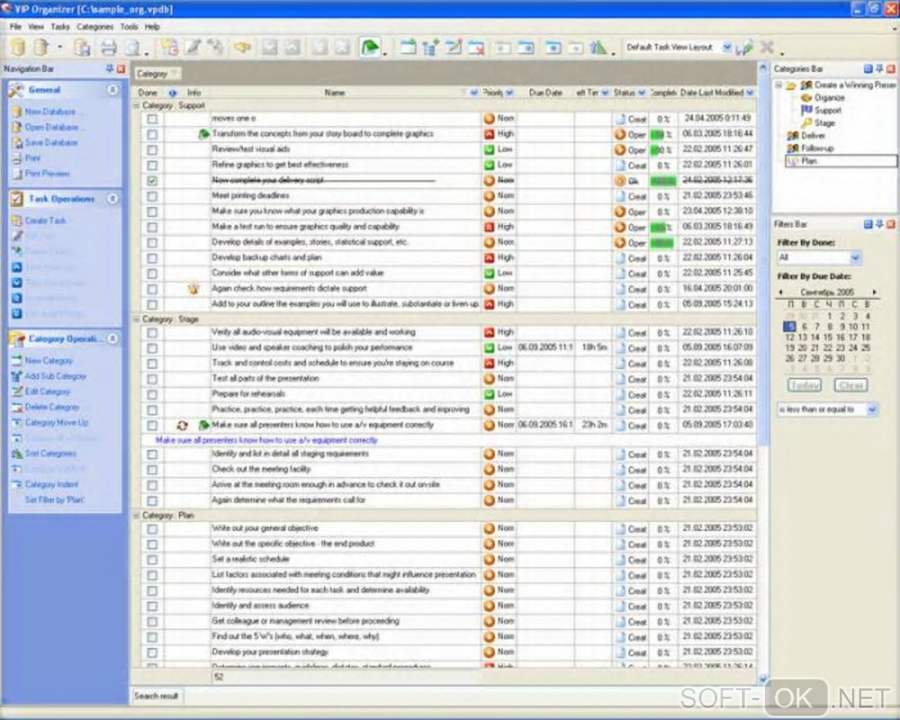The width and height of the screenshot is (900, 720).
Task: Tick the 'Prepare for rehearsals' checkbox
Action: point(152,394)
